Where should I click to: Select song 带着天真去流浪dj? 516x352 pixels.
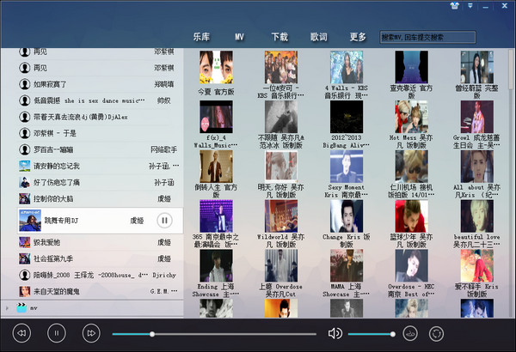(100, 117)
